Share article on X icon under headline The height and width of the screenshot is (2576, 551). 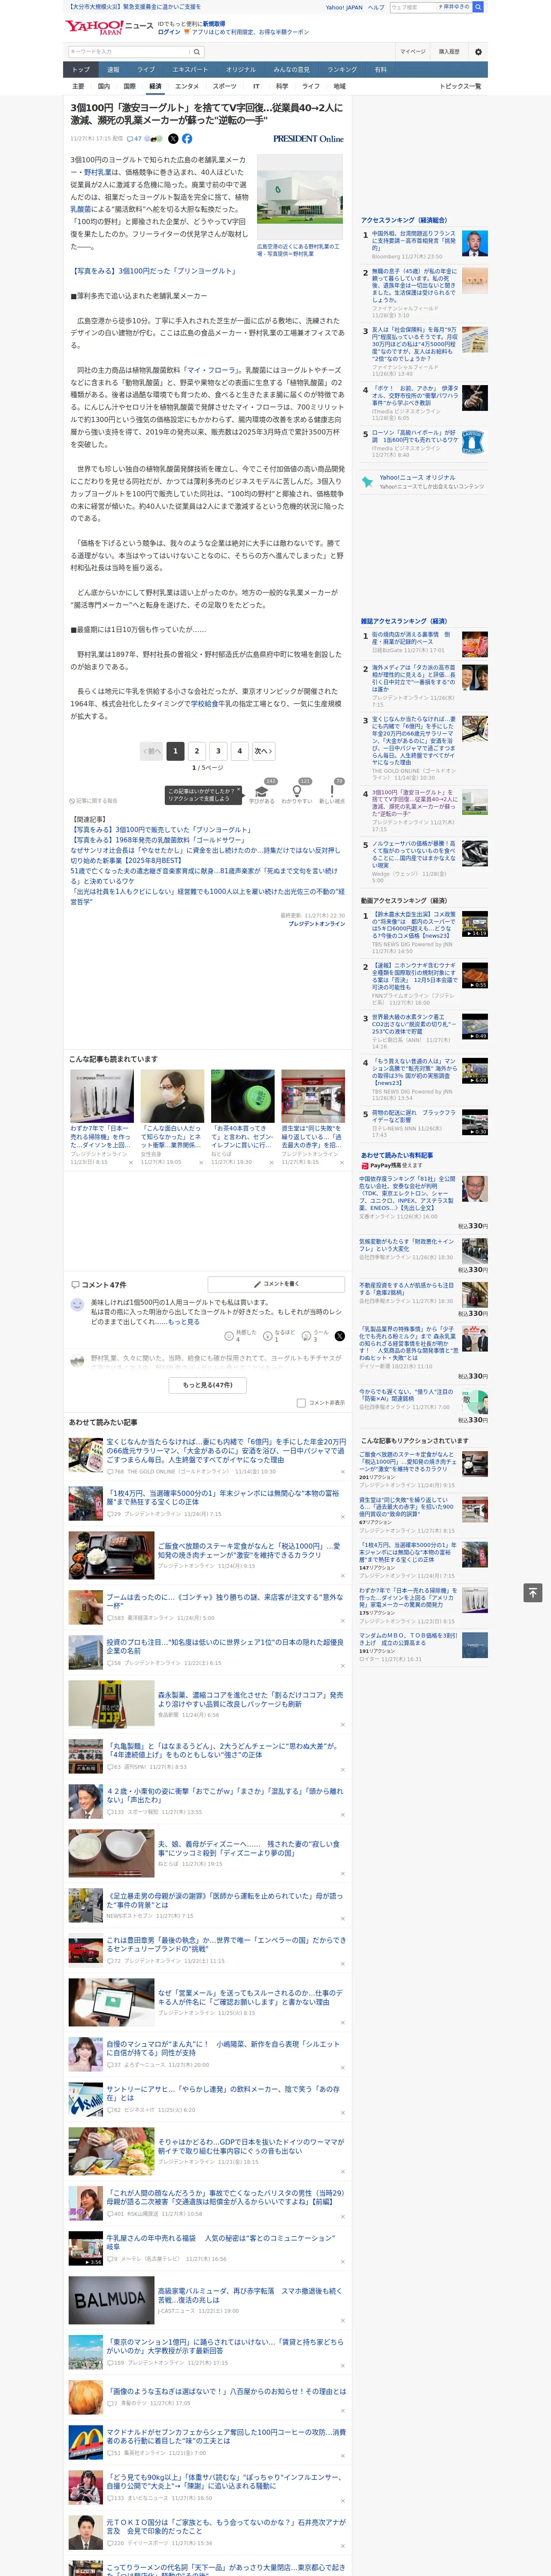coord(173,139)
